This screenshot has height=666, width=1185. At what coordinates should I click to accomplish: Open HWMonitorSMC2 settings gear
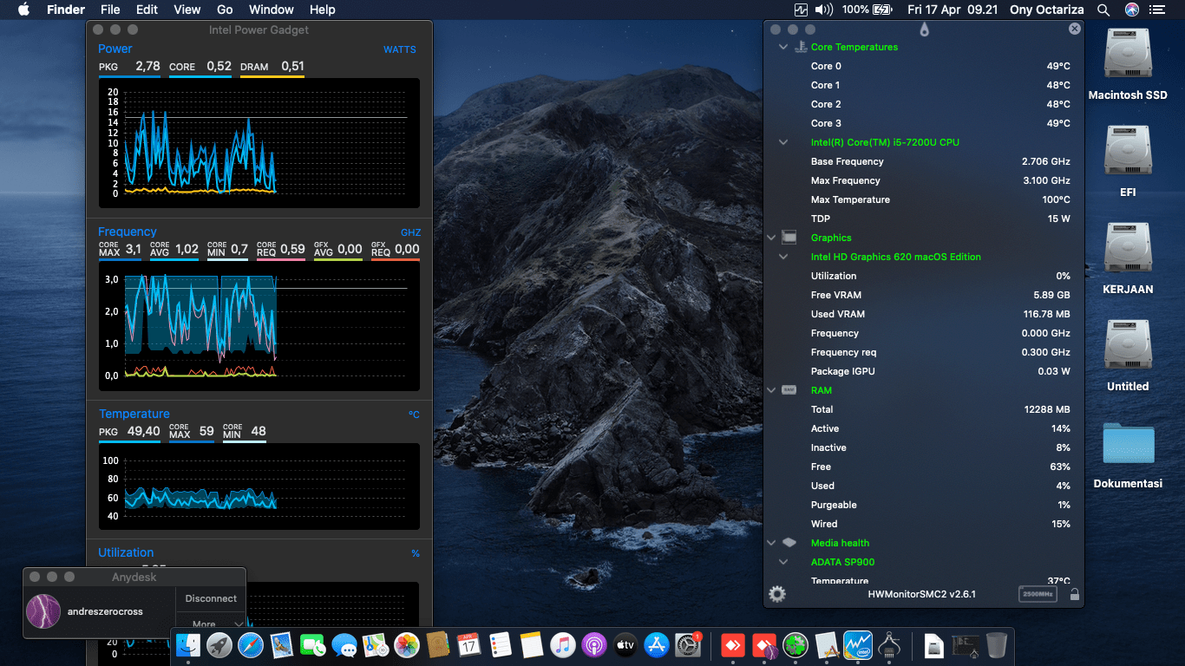[777, 594]
